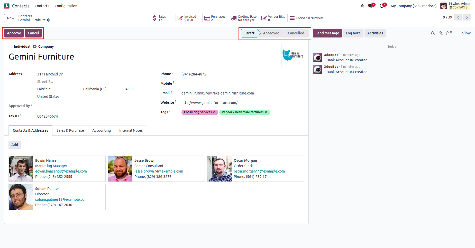Click the Approve button

point(14,33)
